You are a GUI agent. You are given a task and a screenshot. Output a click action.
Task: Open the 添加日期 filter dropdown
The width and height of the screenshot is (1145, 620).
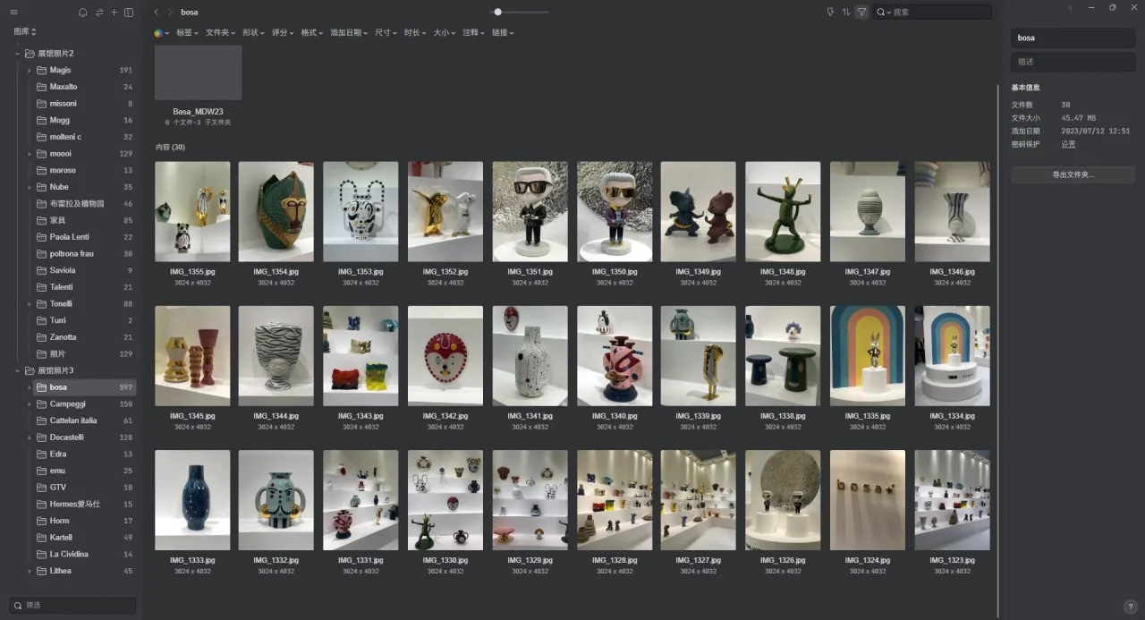pos(348,33)
